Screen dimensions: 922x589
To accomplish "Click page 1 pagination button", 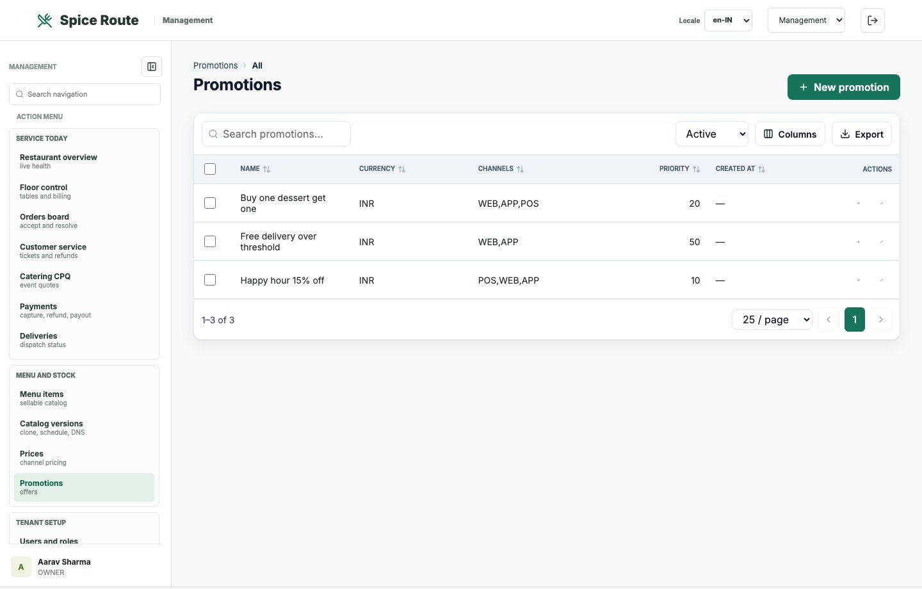I will 855,319.
